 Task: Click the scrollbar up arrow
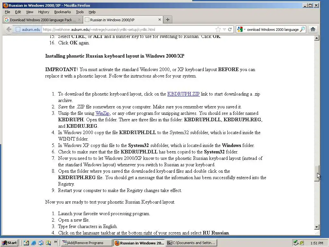point(317,38)
